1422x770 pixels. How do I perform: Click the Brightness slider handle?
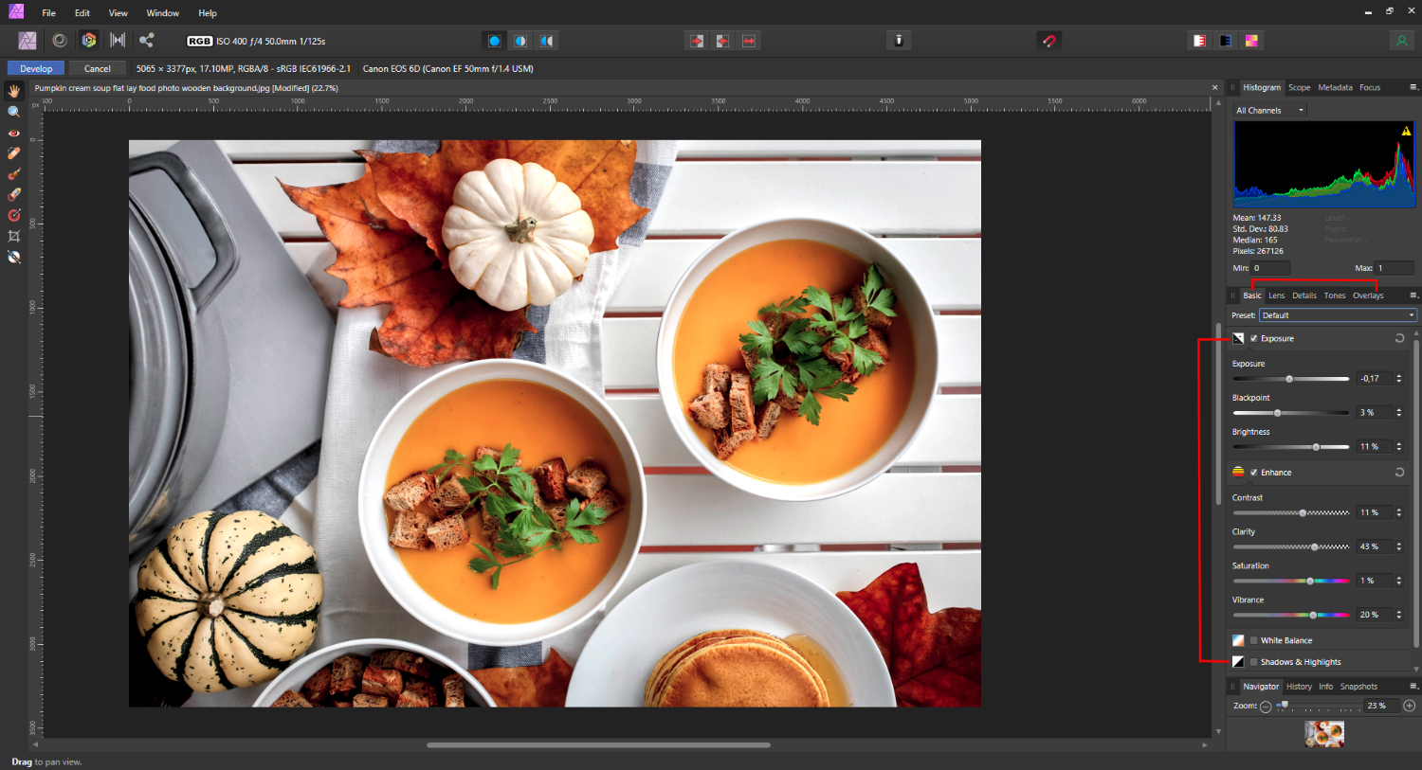1316,447
